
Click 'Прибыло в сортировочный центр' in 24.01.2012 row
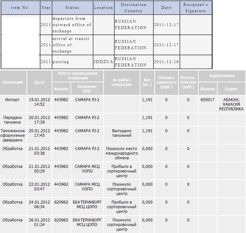coord(122,207)
